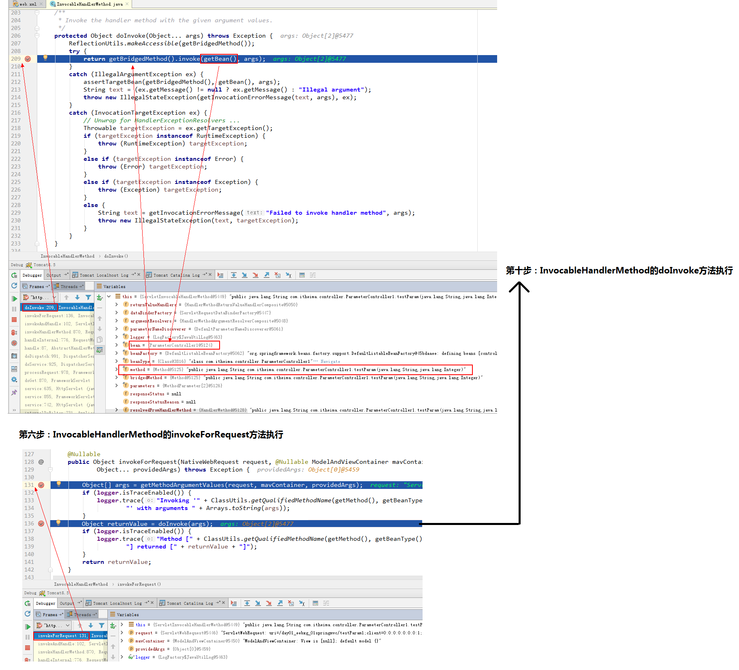Click the Evaluate Expression calculator icon
This screenshot has width=739, height=670.
302,275
